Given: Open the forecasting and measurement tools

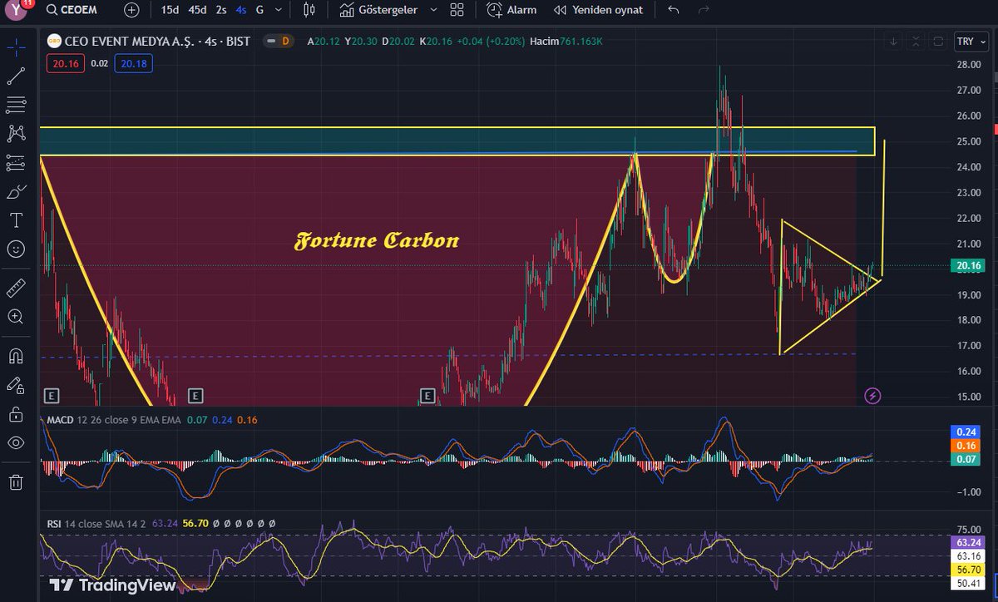Looking at the screenshot, I should (16, 163).
